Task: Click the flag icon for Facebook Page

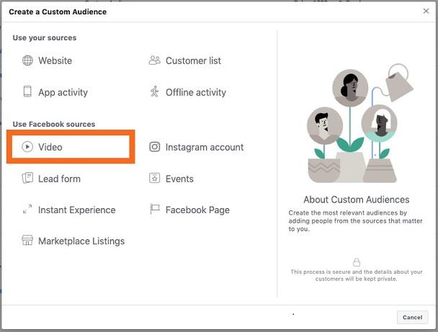Action: click(154, 210)
